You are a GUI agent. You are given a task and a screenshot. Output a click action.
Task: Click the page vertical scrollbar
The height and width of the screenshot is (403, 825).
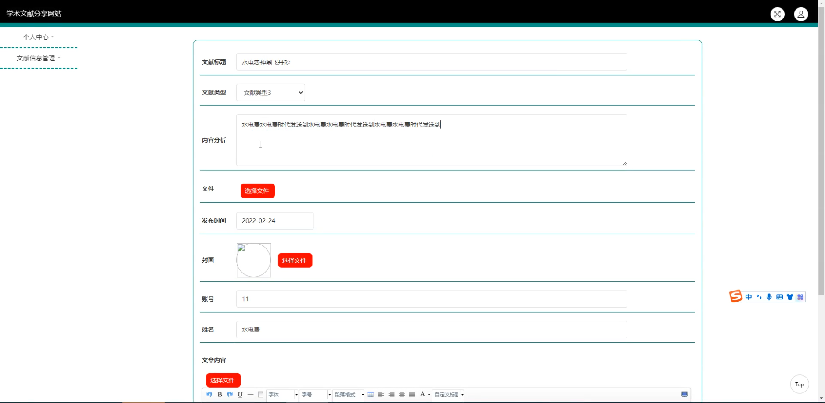pyautogui.click(x=821, y=151)
